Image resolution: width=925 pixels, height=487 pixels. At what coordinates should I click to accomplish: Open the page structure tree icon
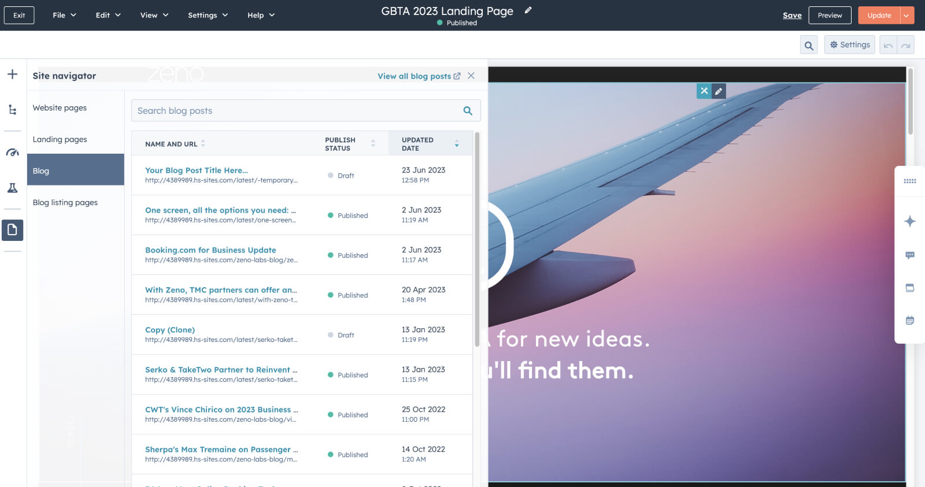click(x=12, y=109)
